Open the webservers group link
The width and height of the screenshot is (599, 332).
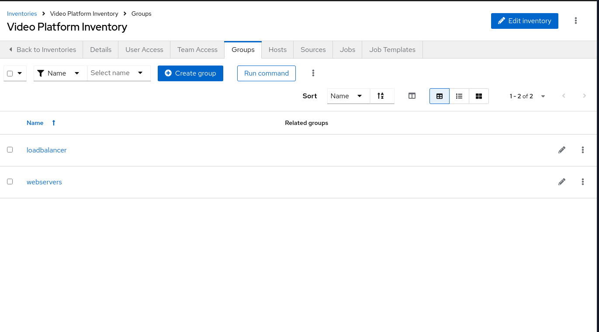pyautogui.click(x=44, y=182)
